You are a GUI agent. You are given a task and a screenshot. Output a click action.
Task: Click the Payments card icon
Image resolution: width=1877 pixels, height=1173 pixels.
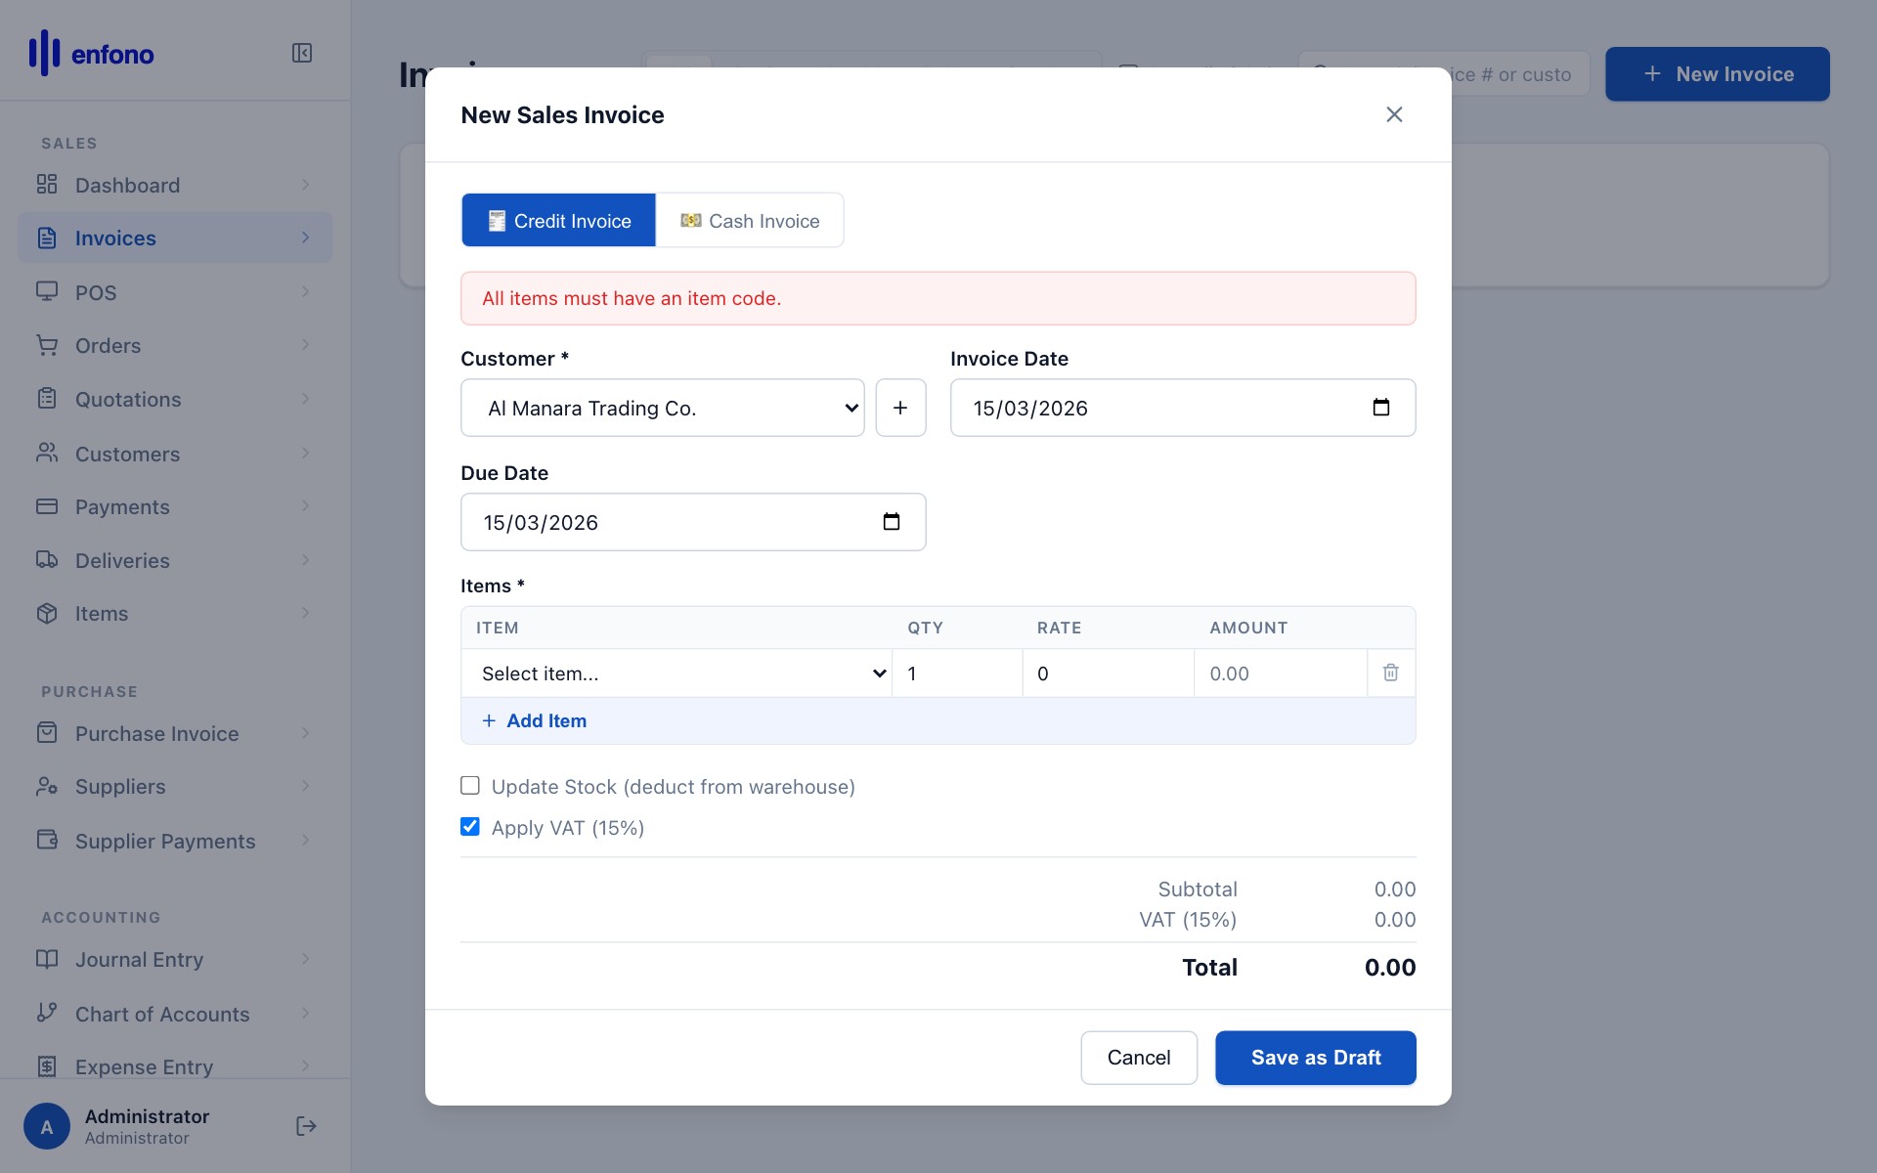[x=48, y=506]
